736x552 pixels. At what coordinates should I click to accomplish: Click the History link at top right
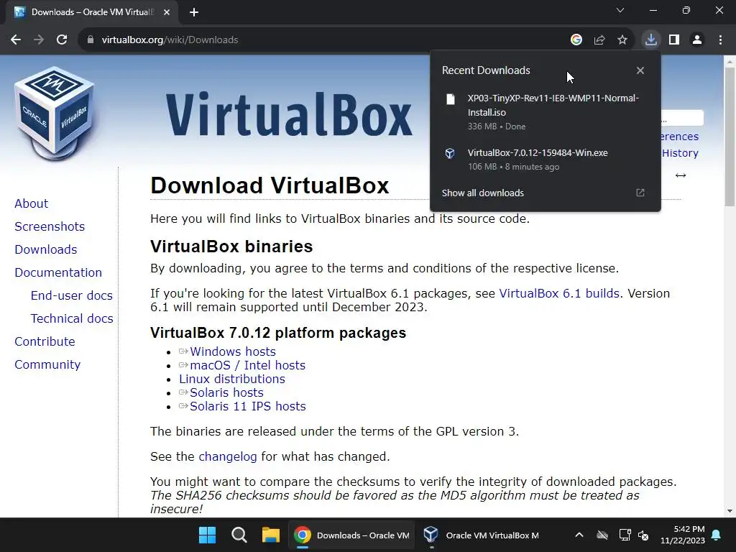point(680,153)
